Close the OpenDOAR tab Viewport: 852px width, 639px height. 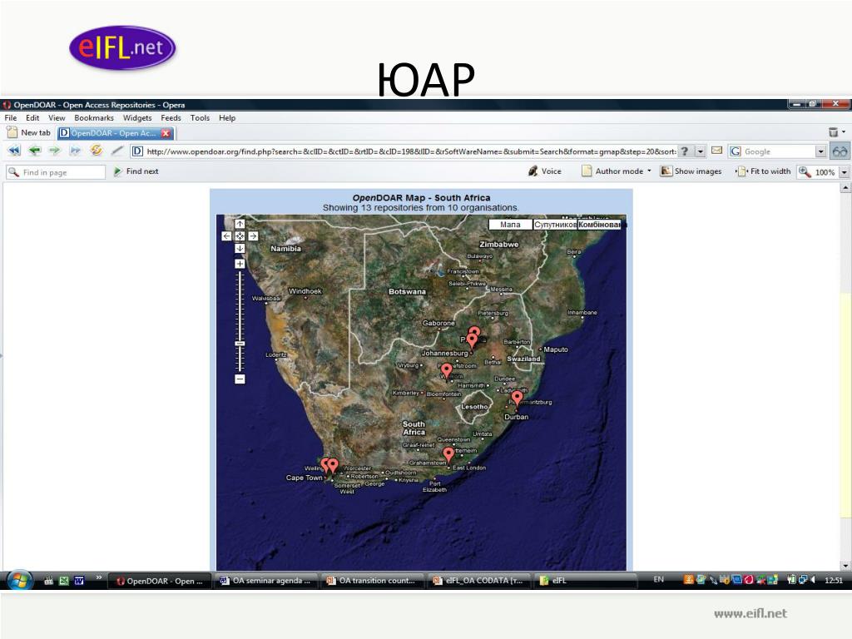tap(166, 133)
